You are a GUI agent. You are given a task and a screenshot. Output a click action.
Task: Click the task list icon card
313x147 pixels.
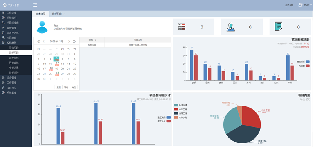[182, 27]
